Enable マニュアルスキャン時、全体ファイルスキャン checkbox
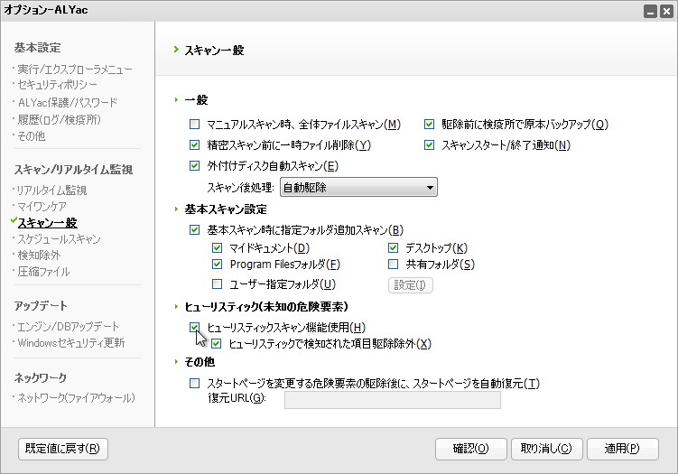 (195, 125)
